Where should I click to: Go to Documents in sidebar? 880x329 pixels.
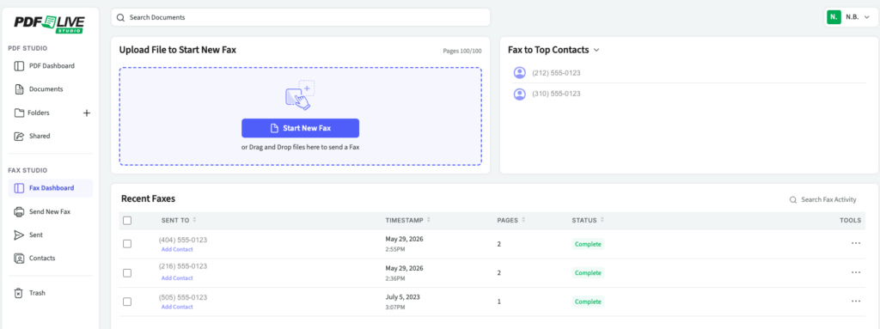(51, 88)
